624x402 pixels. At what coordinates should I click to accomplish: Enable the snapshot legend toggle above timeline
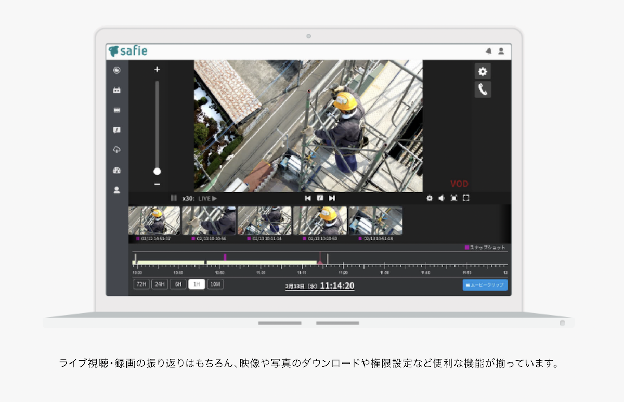point(467,248)
